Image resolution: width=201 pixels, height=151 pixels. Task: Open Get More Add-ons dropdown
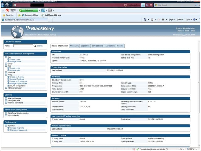coord(52,15)
